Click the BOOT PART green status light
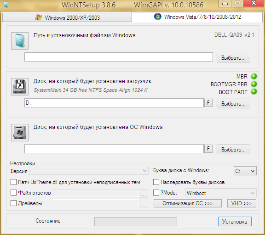The width and height of the screenshot is (265, 235). pos(254,92)
